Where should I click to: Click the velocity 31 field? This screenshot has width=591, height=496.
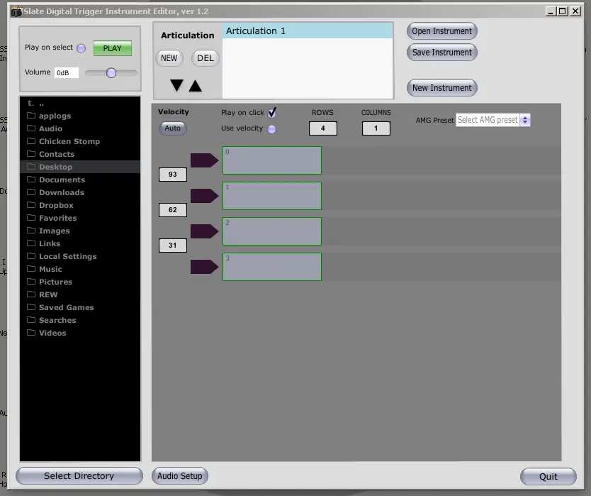coord(173,246)
